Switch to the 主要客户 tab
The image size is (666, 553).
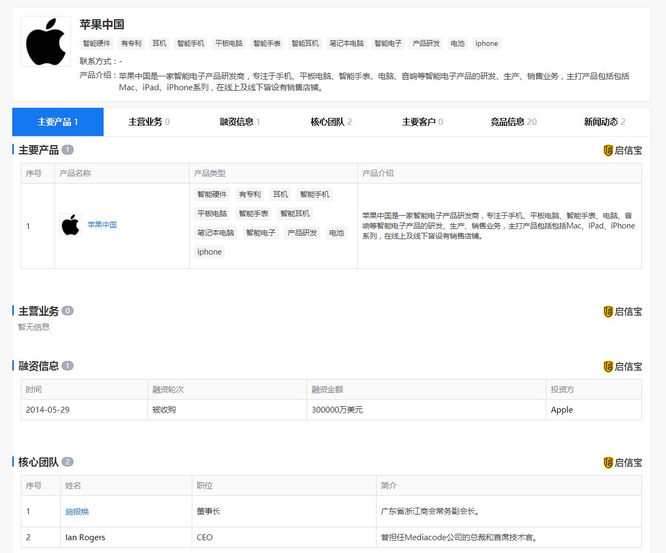(x=421, y=122)
